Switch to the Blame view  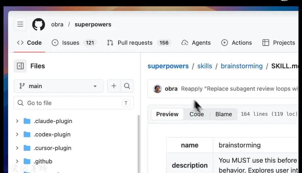coord(224,114)
